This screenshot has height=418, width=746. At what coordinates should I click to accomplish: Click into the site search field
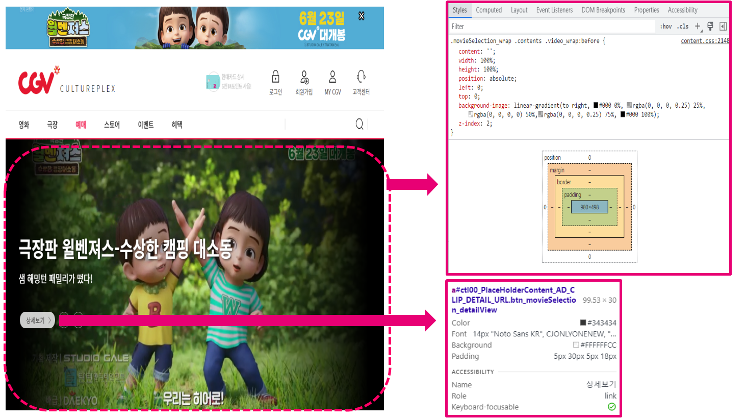click(319, 124)
